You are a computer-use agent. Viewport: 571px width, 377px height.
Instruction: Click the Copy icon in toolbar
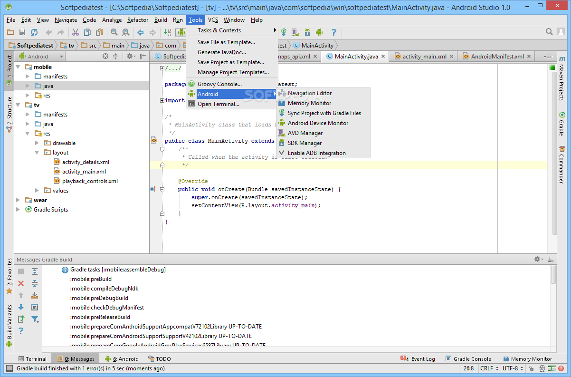pos(87,32)
